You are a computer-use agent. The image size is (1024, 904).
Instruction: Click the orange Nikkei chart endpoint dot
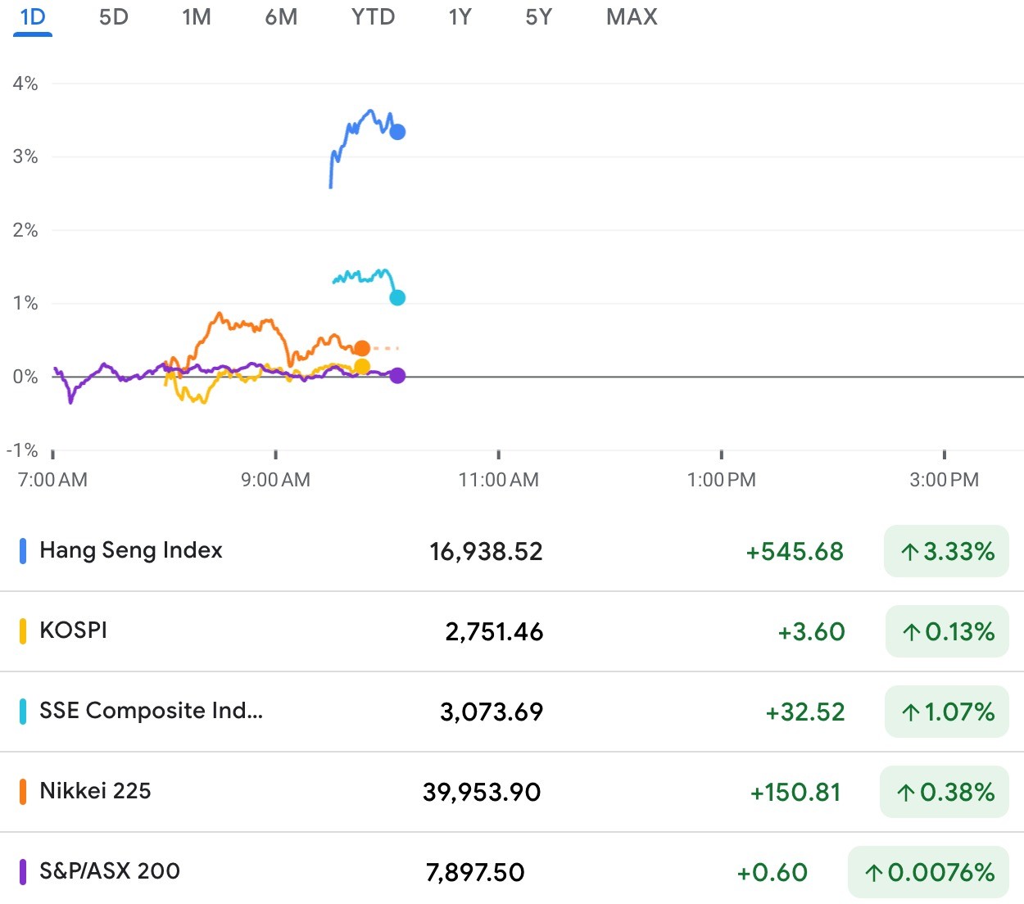pyautogui.click(x=362, y=349)
